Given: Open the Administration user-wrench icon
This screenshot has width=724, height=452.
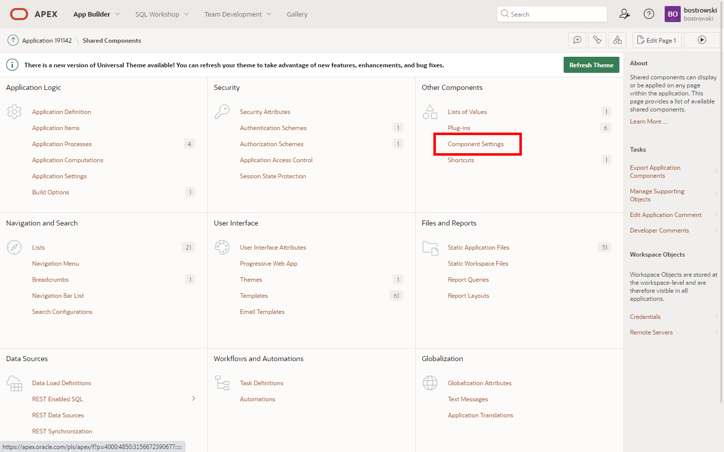Looking at the screenshot, I should [624, 14].
